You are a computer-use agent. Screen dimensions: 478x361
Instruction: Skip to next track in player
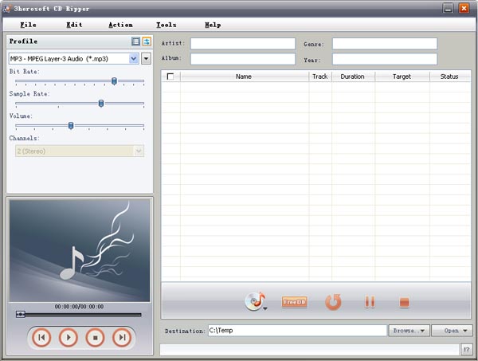121,338
